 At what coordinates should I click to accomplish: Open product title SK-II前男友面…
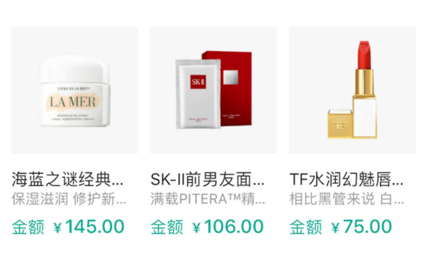[208, 179]
